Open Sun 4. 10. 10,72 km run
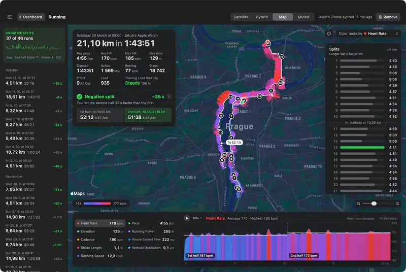Viewport: 406px width, 272px height. pyautogui.click(x=34, y=150)
